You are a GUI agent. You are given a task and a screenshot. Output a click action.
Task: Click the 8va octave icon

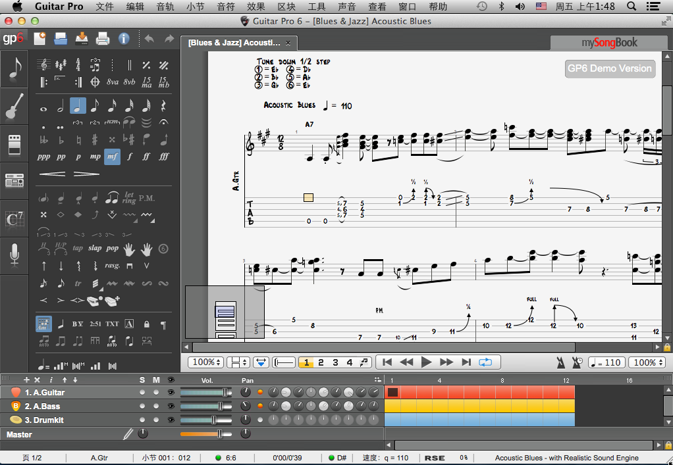112,82
